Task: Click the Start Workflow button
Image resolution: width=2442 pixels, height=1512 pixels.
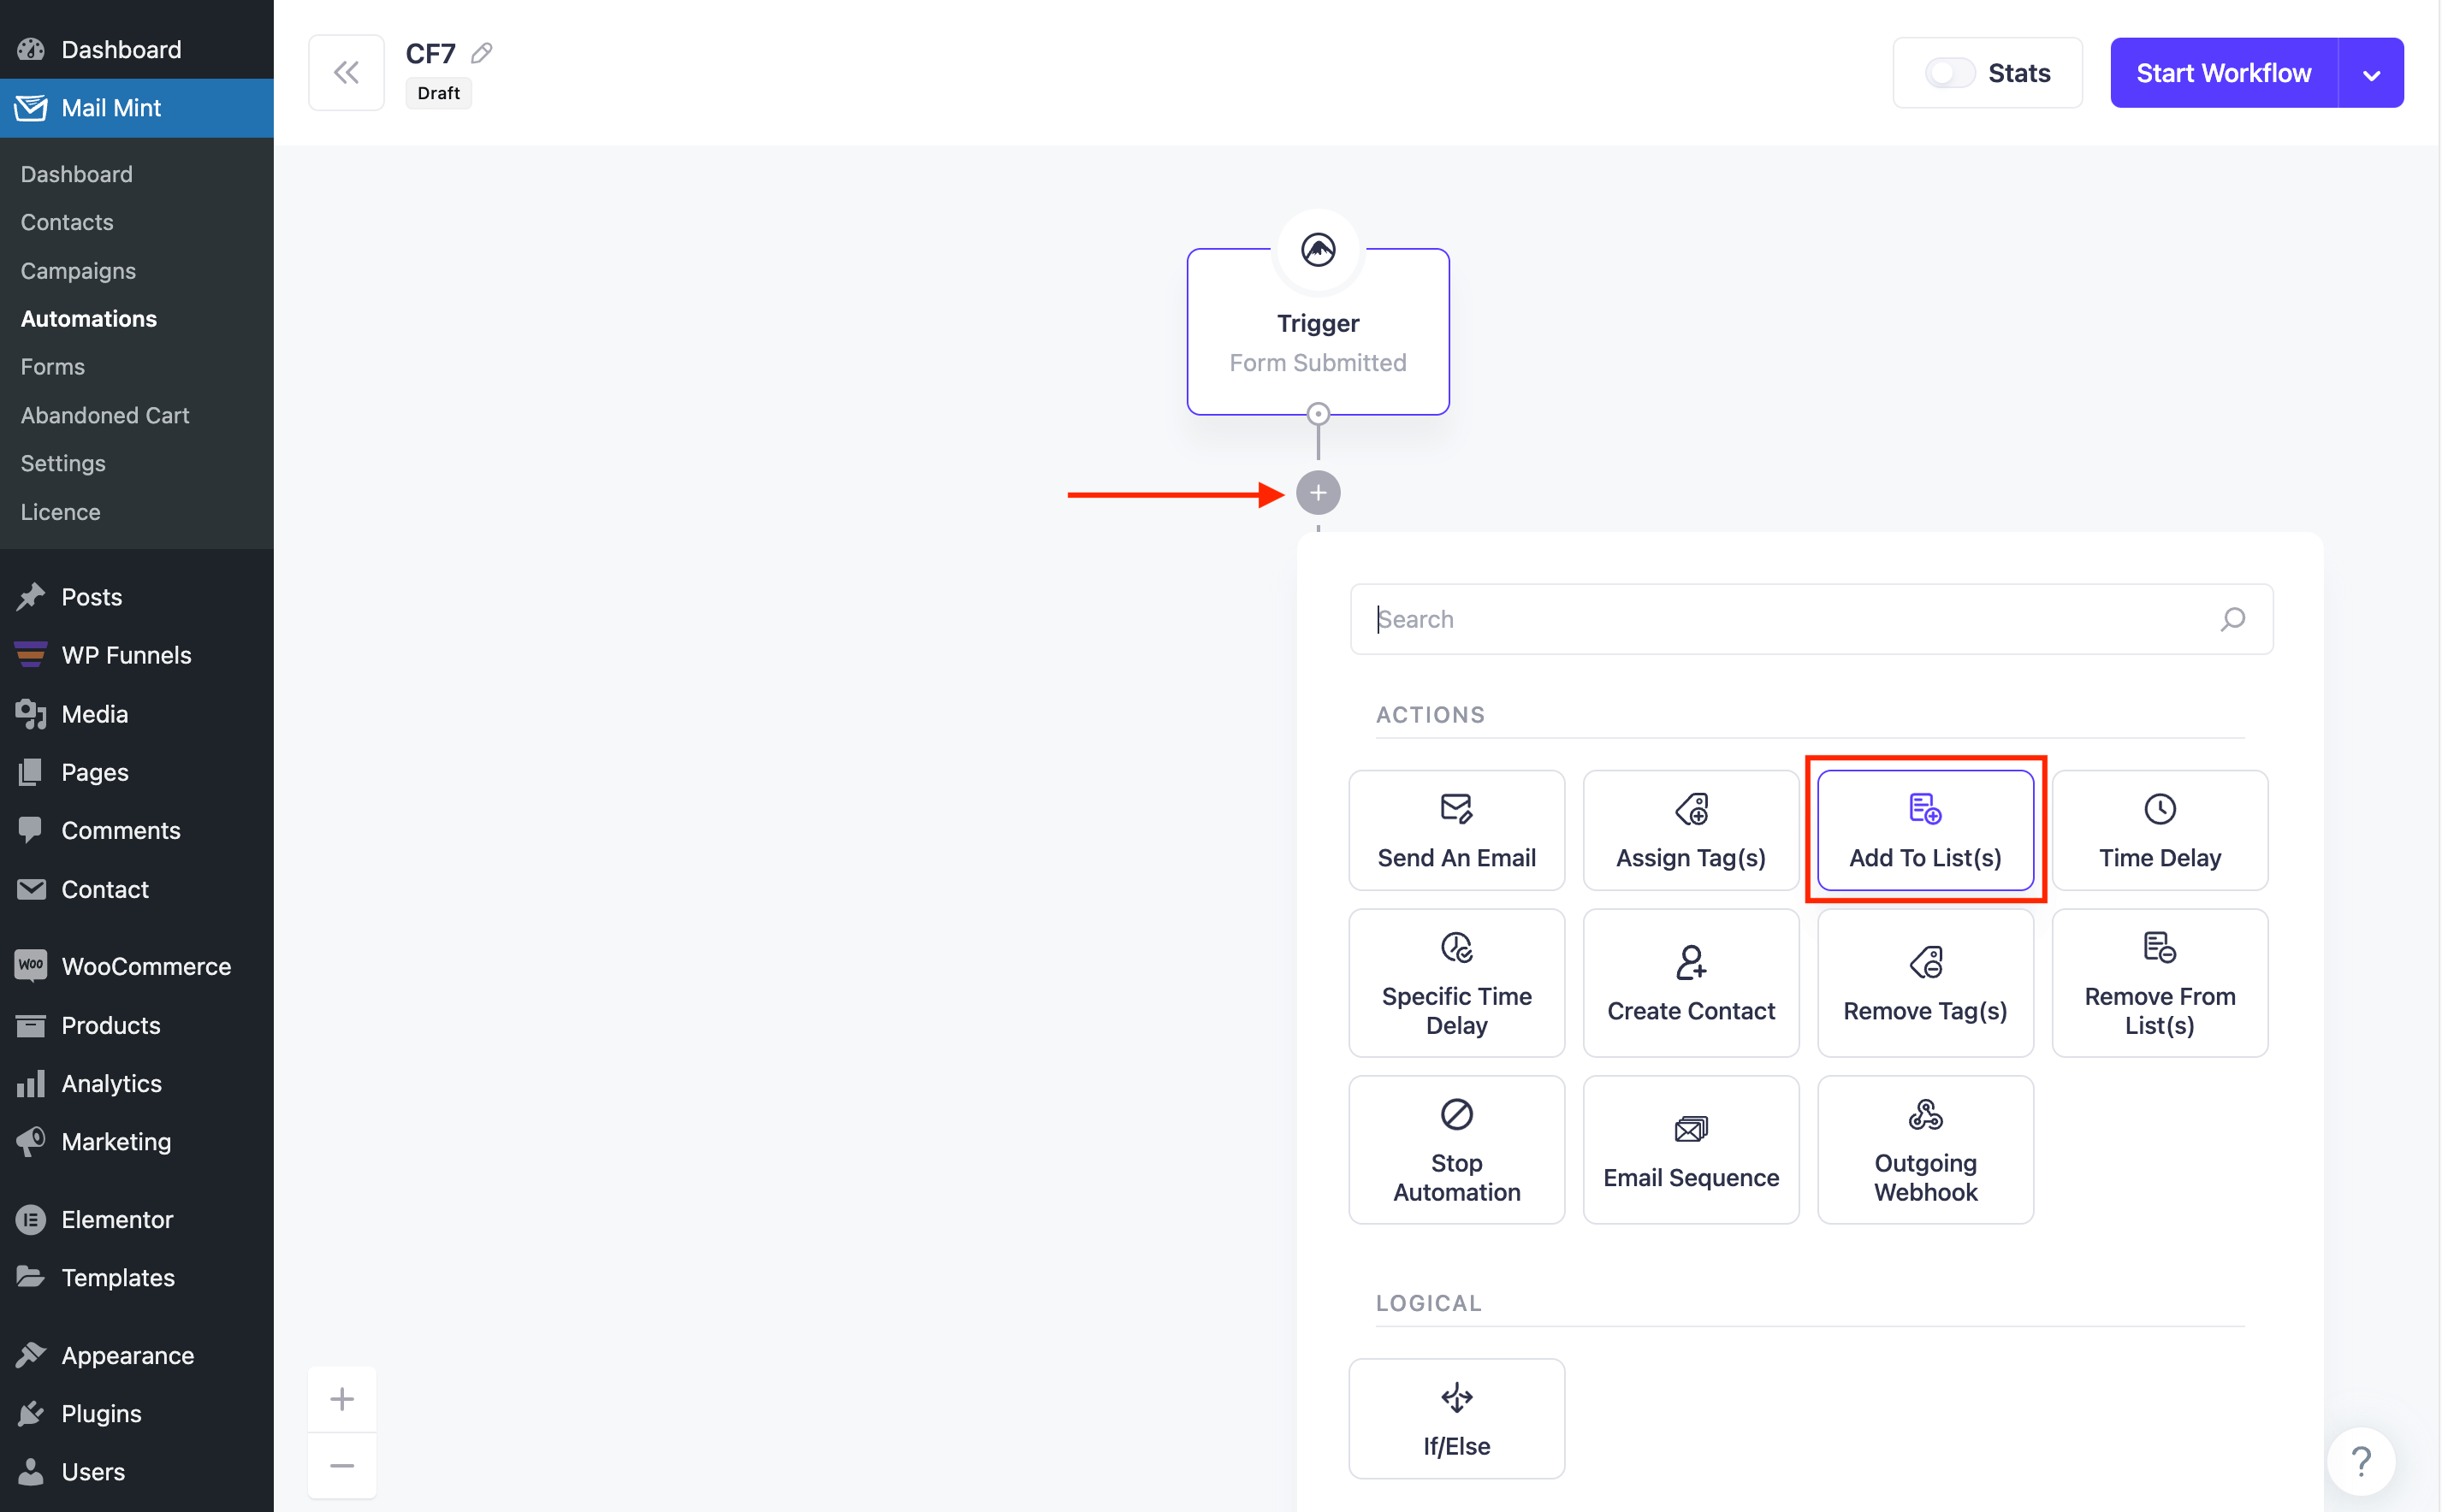Action: tap(2223, 72)
